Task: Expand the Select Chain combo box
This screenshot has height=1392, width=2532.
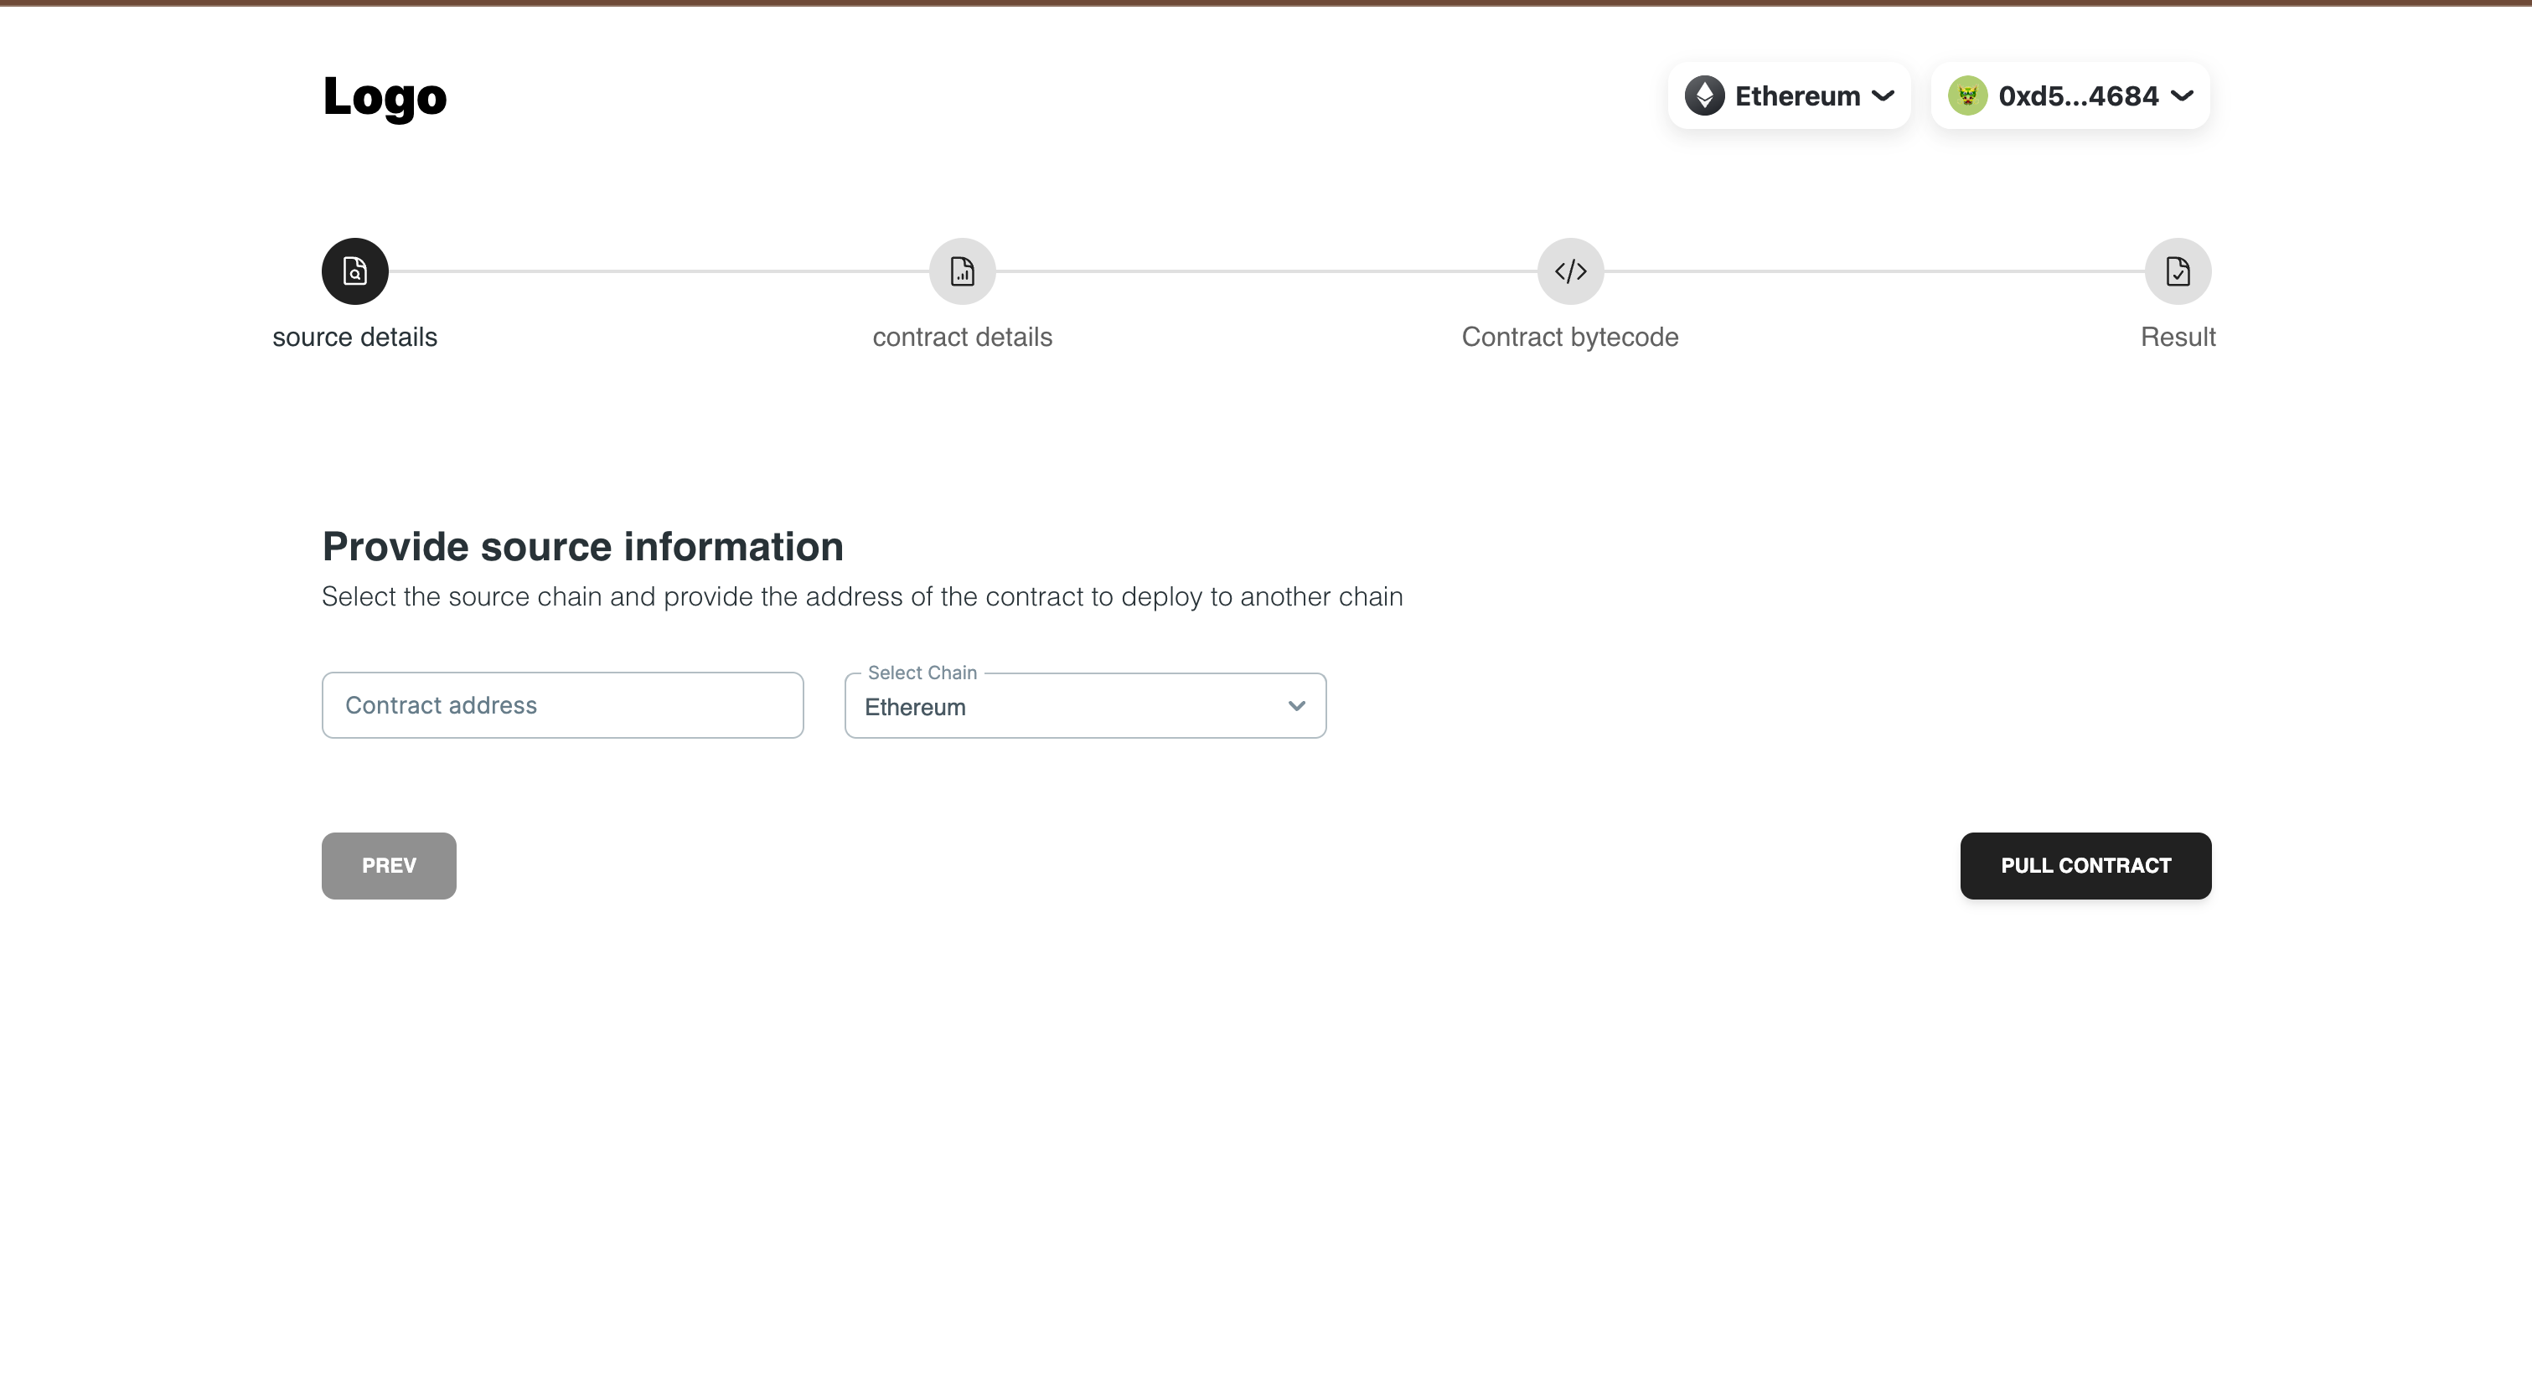Action: point(1072,706)
